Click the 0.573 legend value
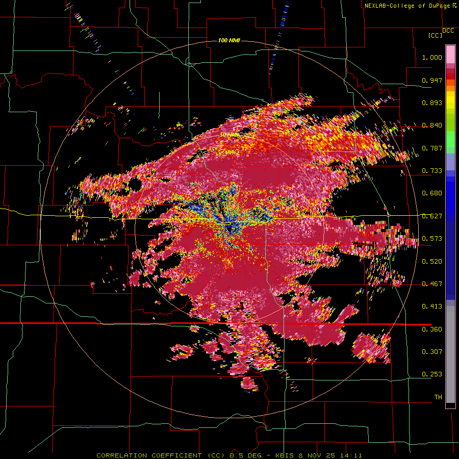Image resolution: width=459 pixels, height=459 pixels. [x=432, y=239]
